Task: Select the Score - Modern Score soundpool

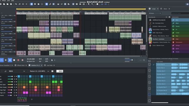Action: point(159,45)
